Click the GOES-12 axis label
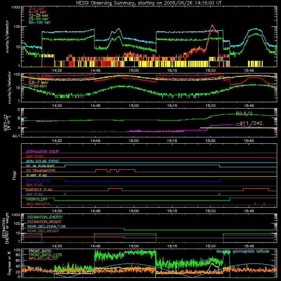The image size is (281, 281). tap(7, 123)
